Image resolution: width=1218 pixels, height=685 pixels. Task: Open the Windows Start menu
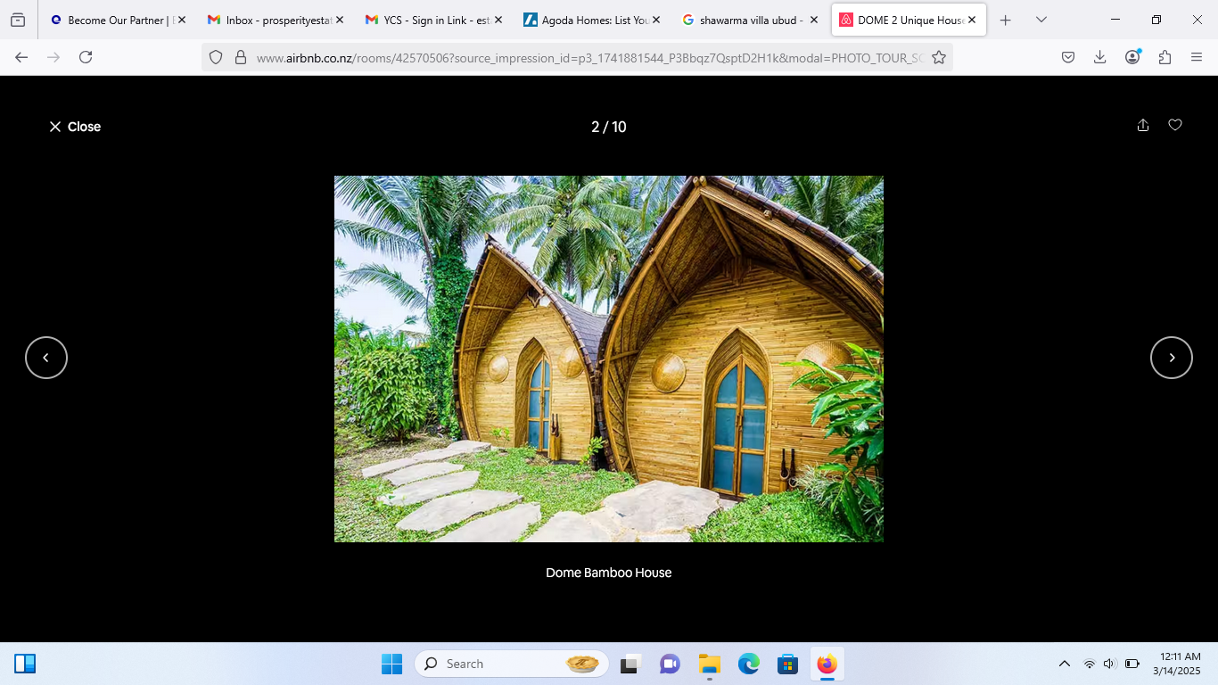coord(391,664)
